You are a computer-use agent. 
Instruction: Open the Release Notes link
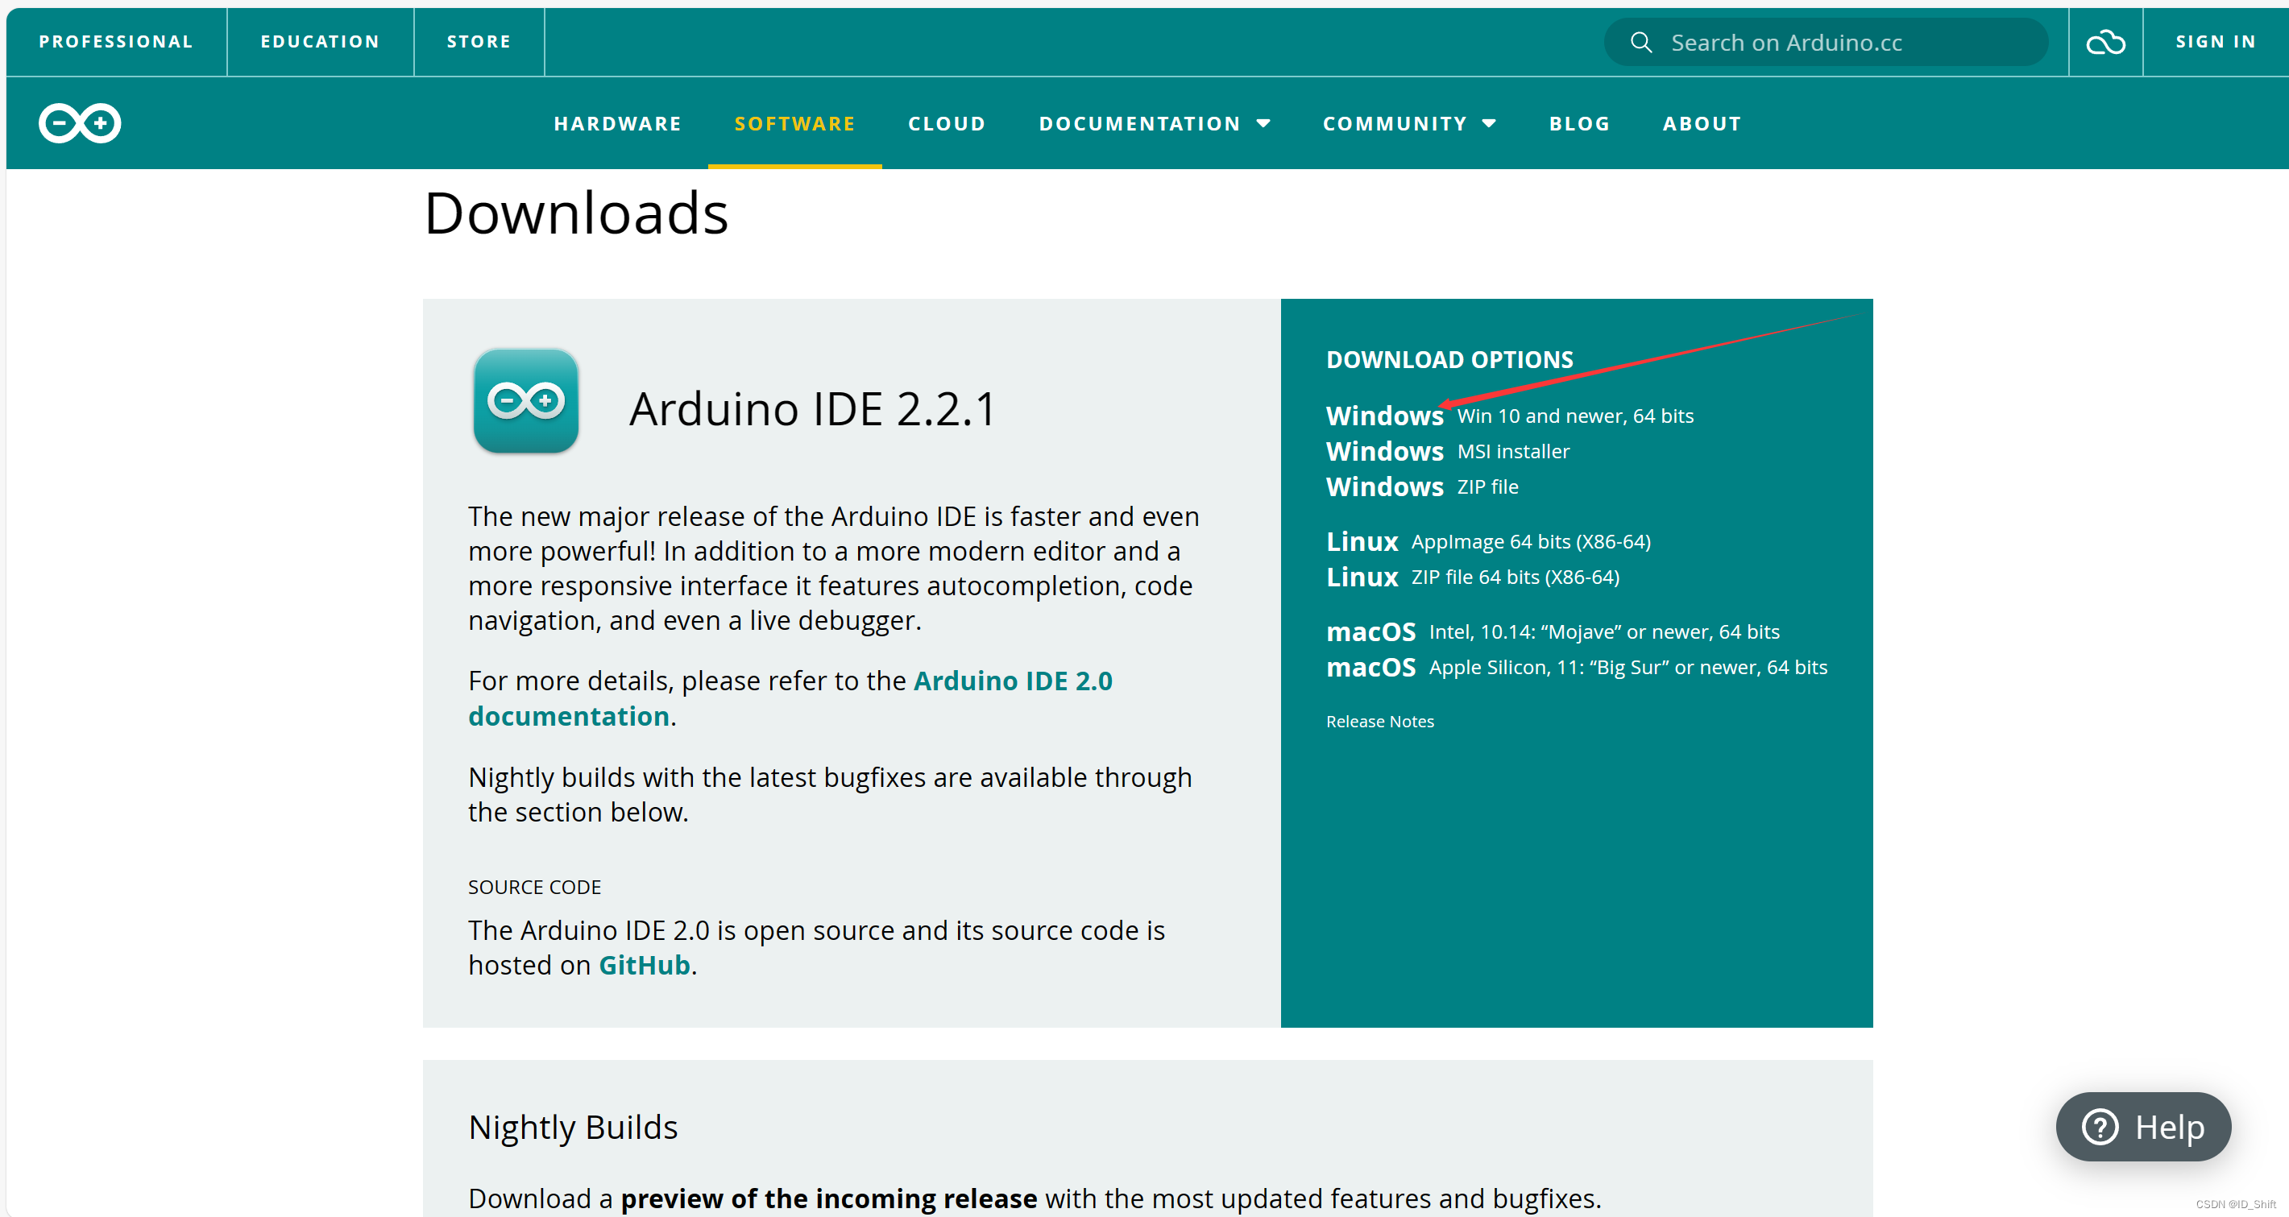click(x=1379, y=722)
